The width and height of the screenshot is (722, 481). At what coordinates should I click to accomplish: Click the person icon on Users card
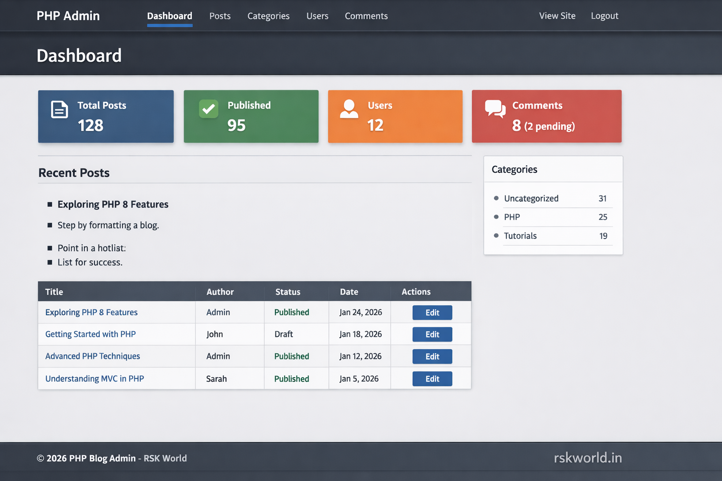pyautogui.click(x=349, y=109)
